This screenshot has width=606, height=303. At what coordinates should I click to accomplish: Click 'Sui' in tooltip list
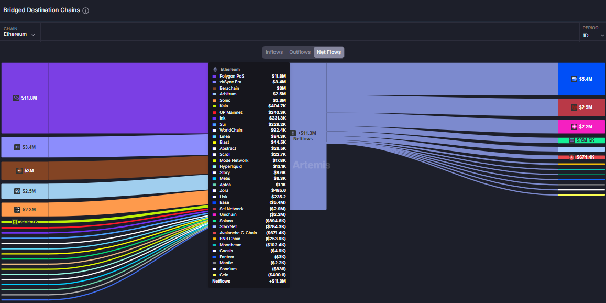point(223,124)
